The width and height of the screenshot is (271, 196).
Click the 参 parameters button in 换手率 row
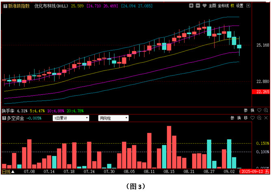[245, 110]
